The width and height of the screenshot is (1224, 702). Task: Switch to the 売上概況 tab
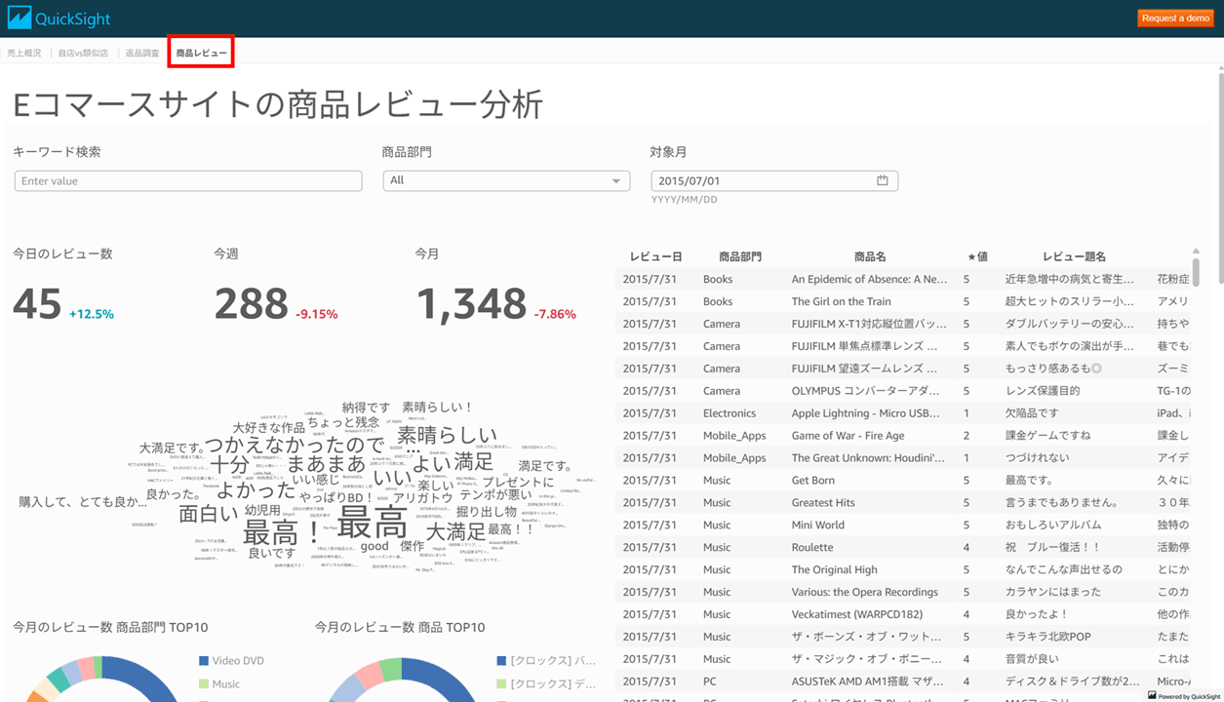(24, 53)
